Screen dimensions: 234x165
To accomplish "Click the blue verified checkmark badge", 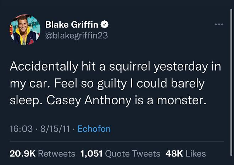I will click(105, 24).
